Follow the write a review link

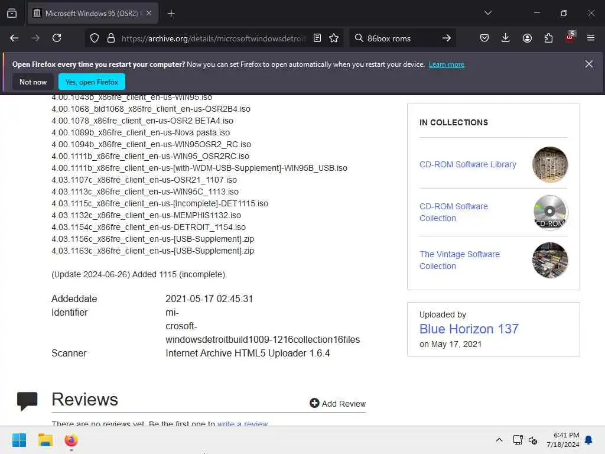[242, 423]
